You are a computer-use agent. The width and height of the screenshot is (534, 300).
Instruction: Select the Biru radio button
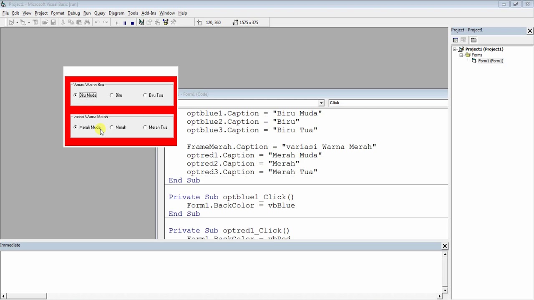tap(116, 95)
